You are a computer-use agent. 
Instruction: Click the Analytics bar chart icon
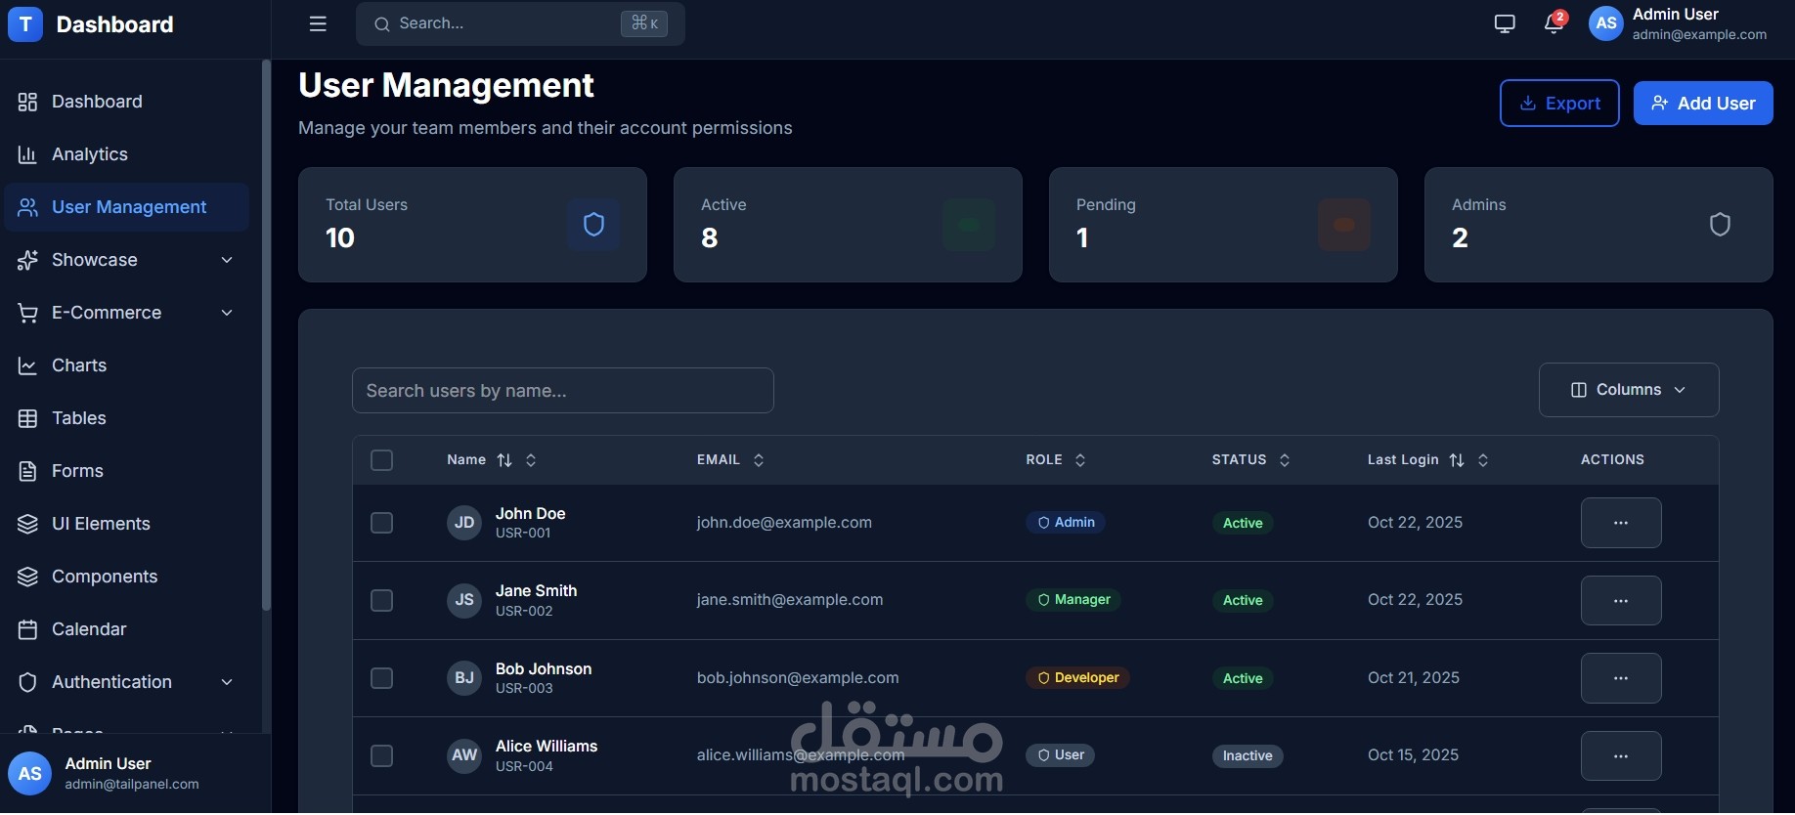click(x=27, y=154)
